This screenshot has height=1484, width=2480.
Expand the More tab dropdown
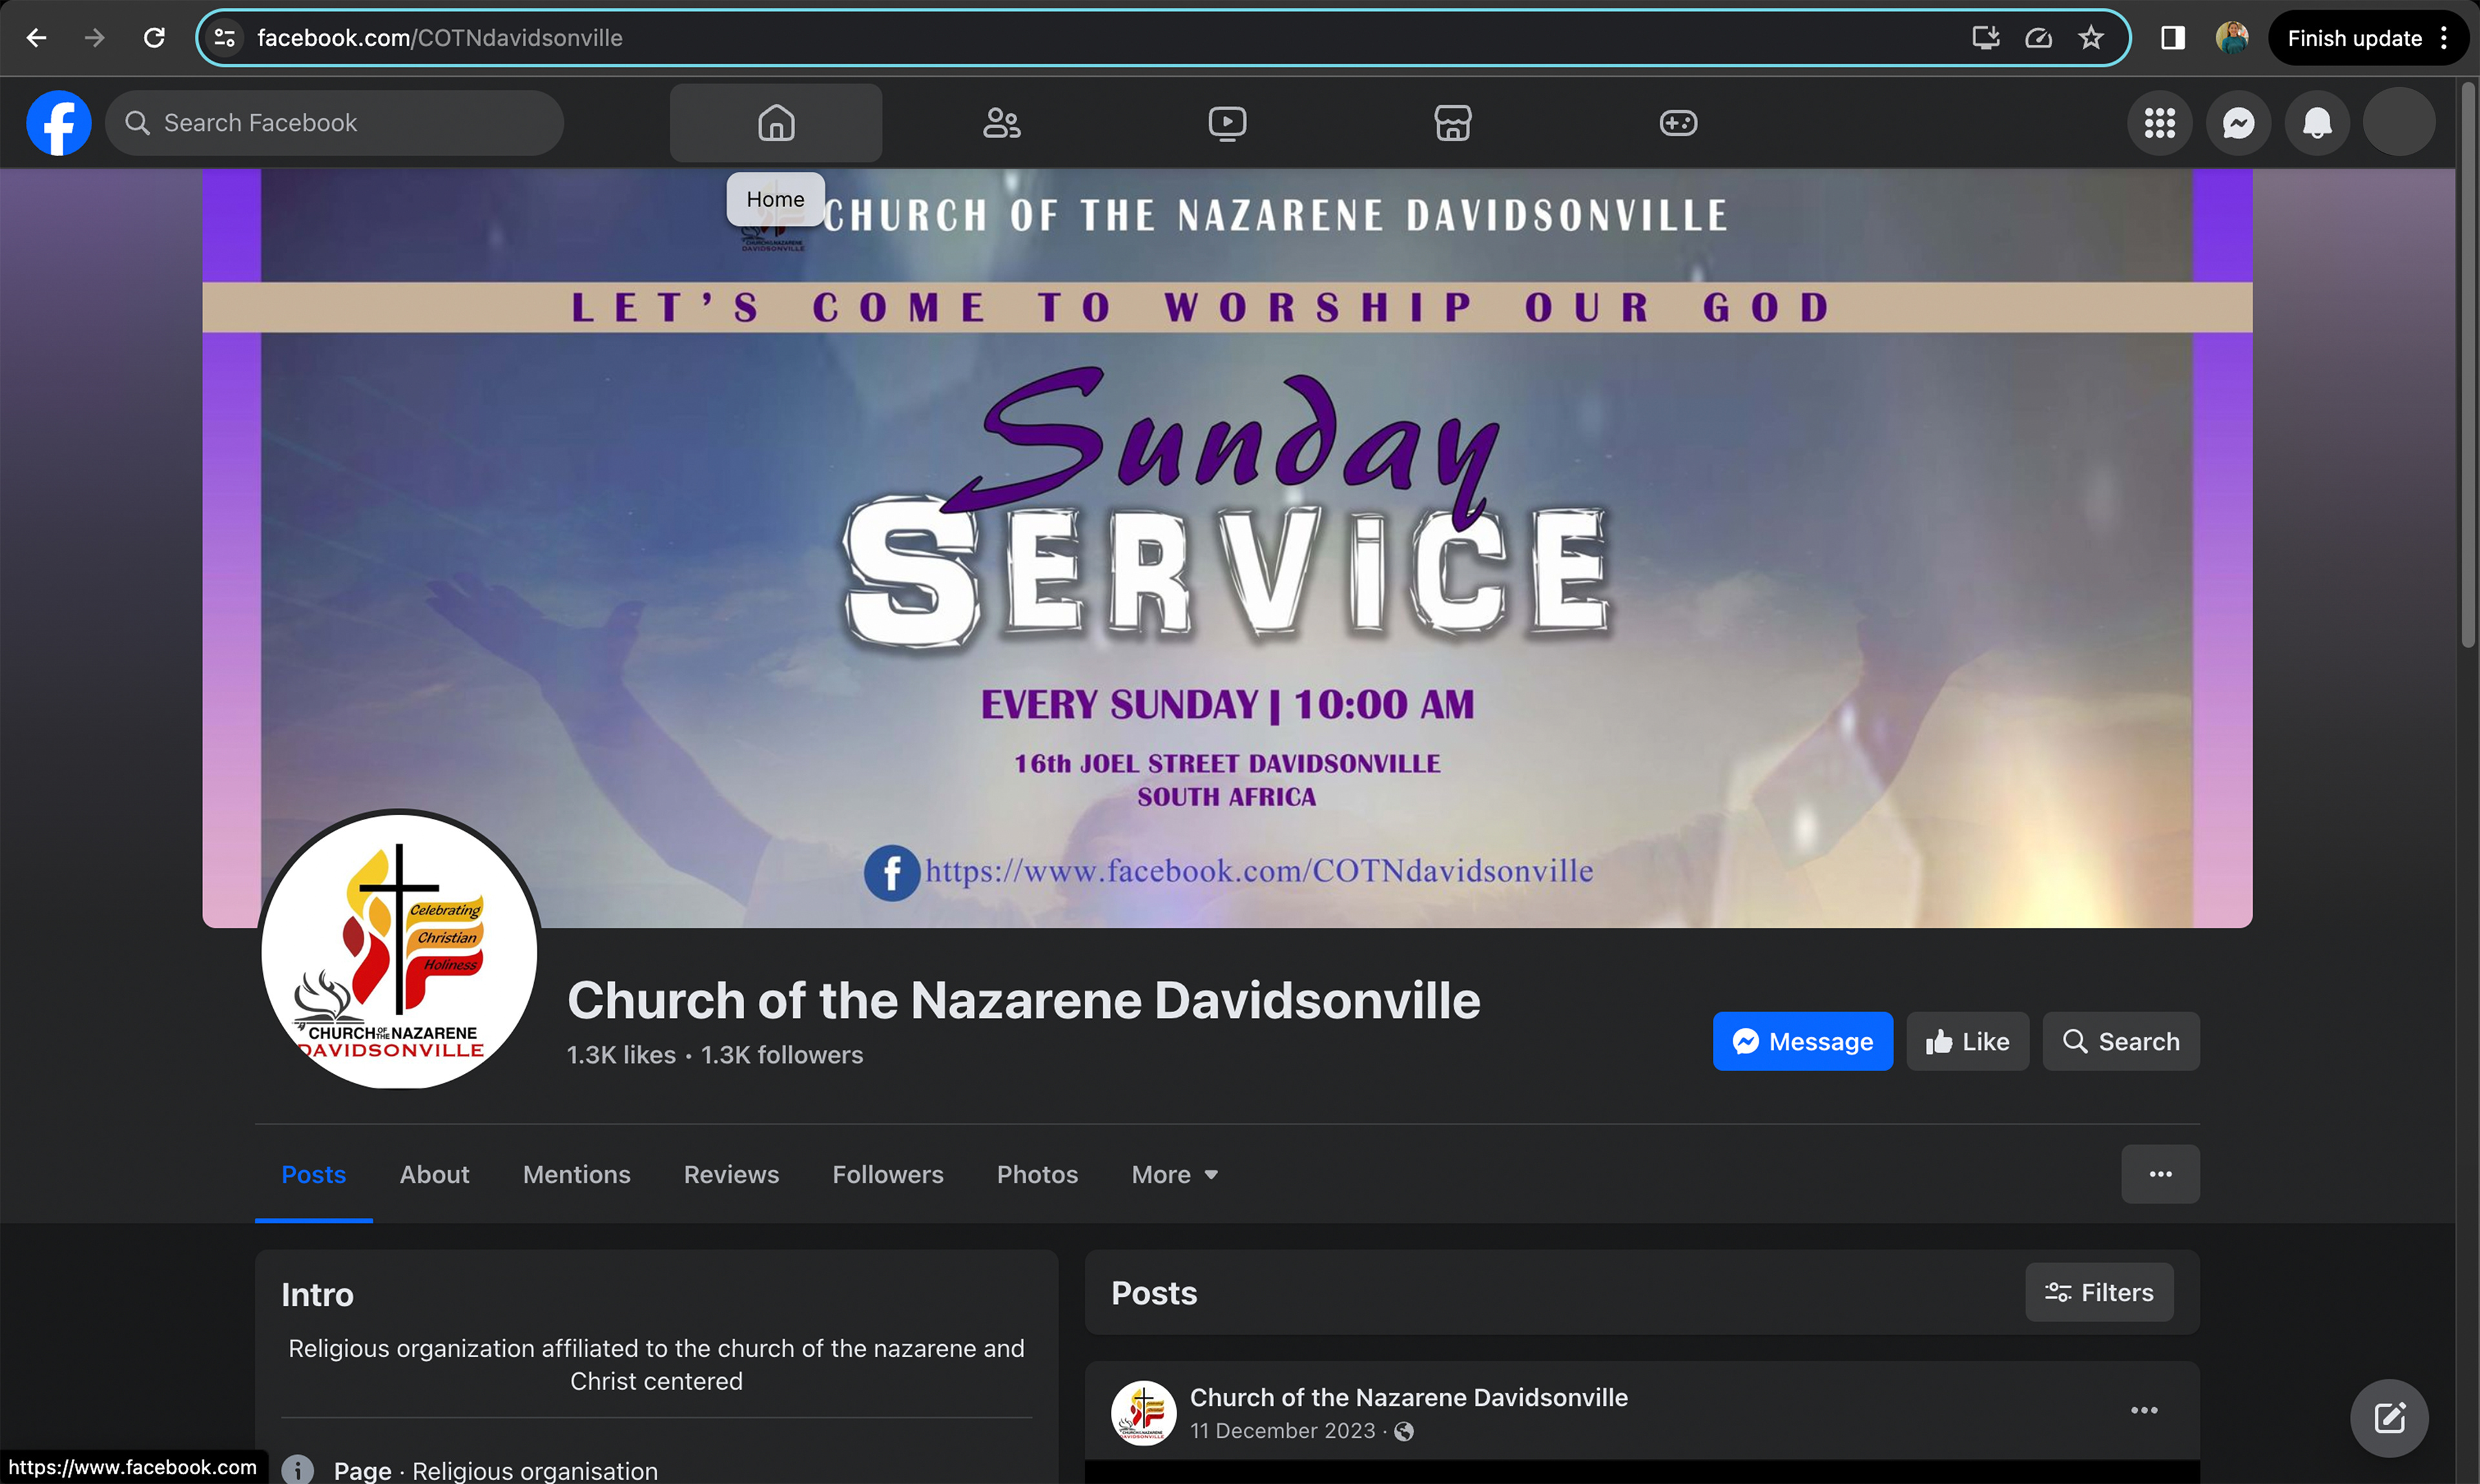tap(1175, 1174)
